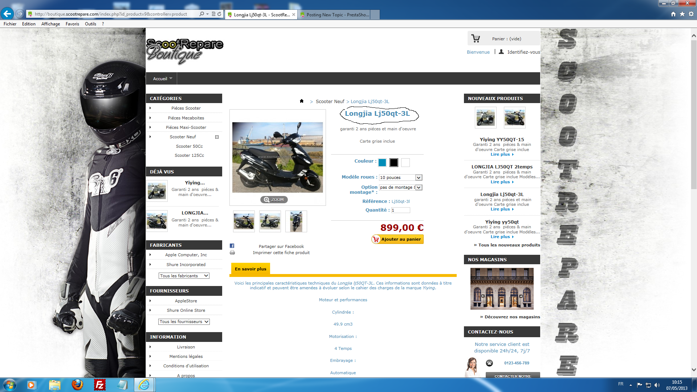The height and width of the screenshot is (392, 697).
Task: Open address bar search dropdown arrow
Action: click(x=207, y=14)
